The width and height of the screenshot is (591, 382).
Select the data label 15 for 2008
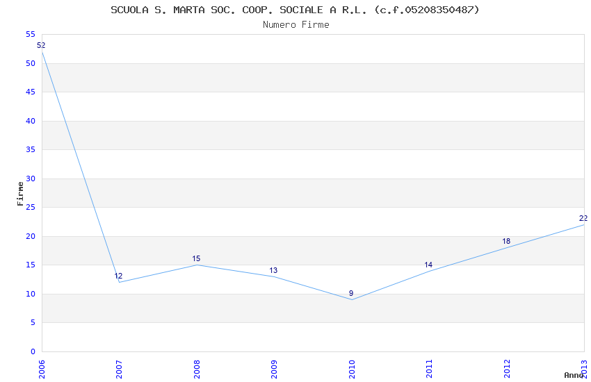[x=196, y=258]
